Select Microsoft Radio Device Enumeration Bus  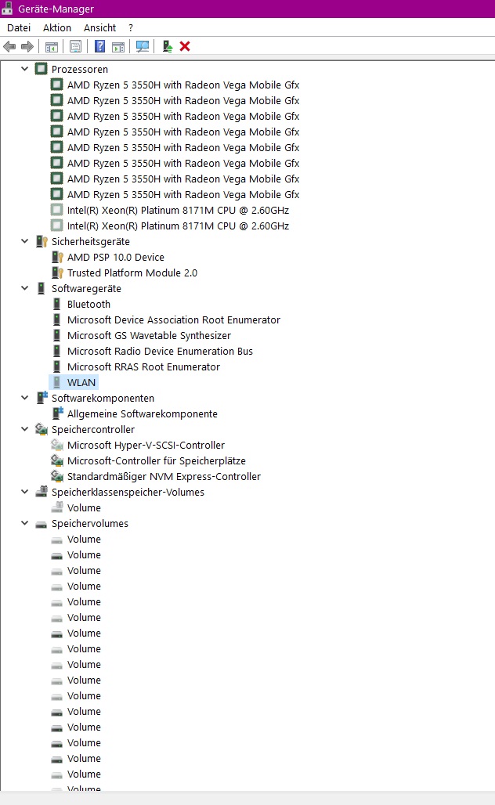(x=161, y=351)
